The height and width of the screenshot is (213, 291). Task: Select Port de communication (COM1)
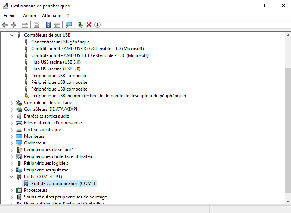click(63, 183)
